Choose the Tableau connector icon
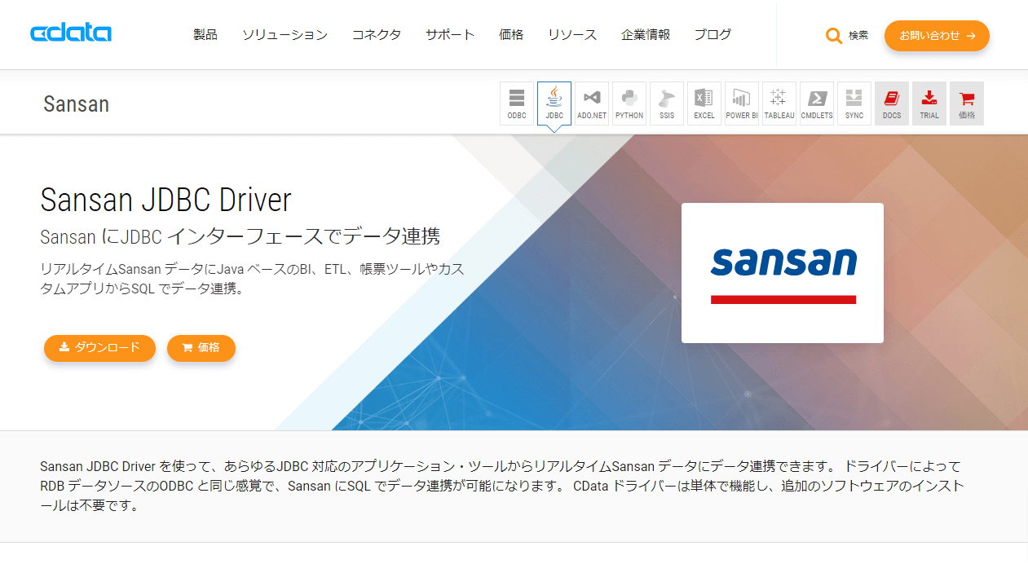1028x577 pixels. [x=779, y=104]
